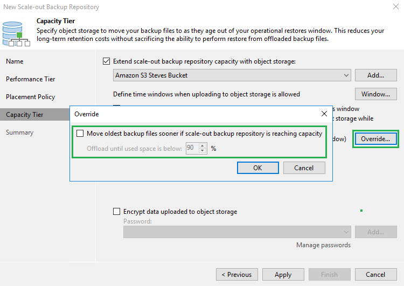Select the Summary step in sidebar

[19, 132]
